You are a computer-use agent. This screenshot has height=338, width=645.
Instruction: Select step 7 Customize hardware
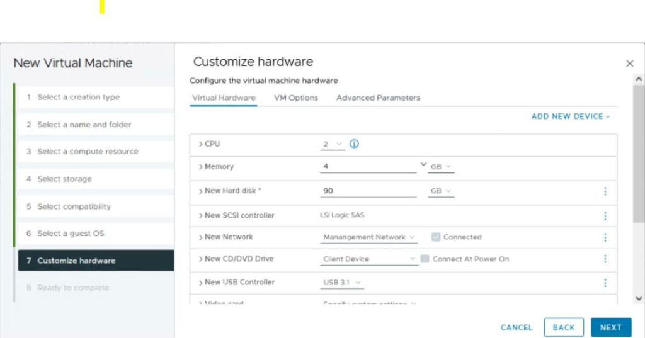point(96,261)
